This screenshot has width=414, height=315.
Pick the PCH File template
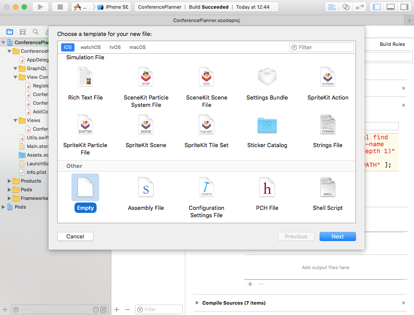pos(267,194)
